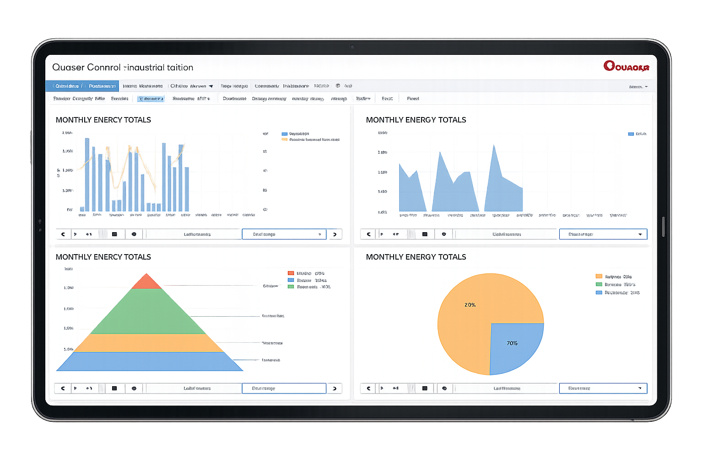Image resolution: width=703 pixels, height=468 pixels.
Task: Go back using the pyramid chart panel's left chevron
Action: [63, 388]
